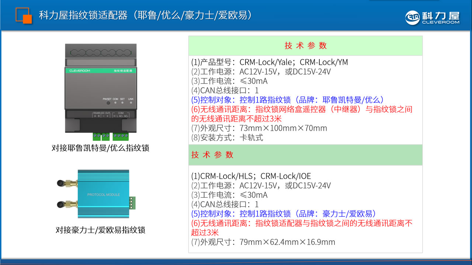
Task: Select the red text 超过3米 in the lower section
Action: 205,233
